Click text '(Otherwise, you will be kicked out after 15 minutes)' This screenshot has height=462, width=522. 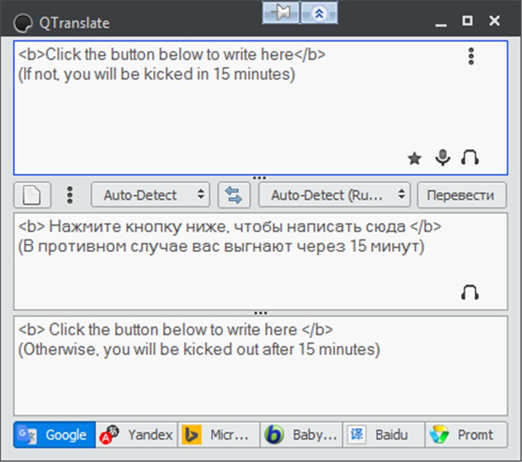[199, 350]
